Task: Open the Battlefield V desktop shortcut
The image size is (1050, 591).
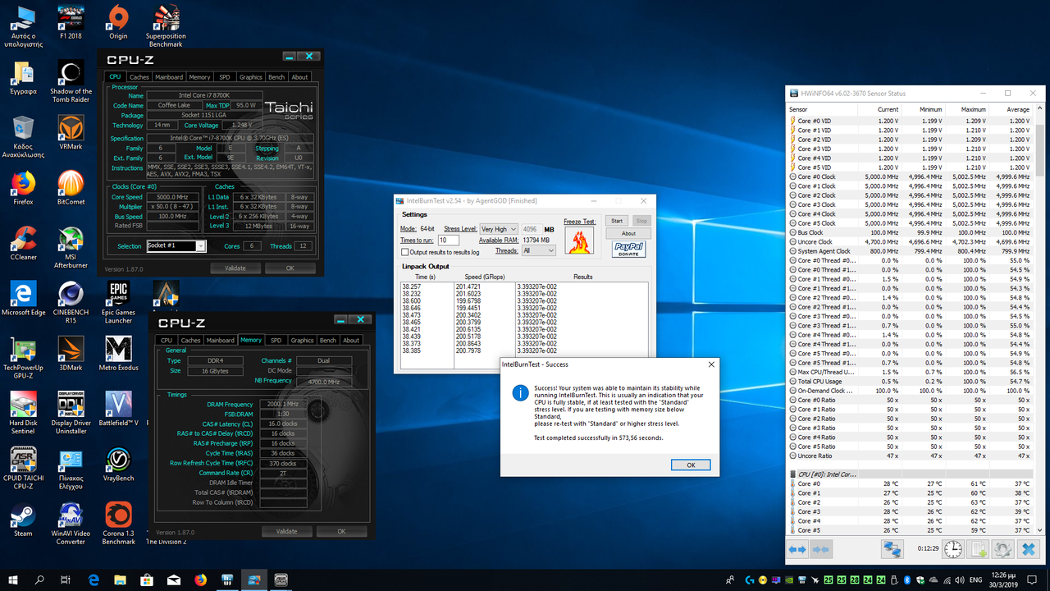Action: click(x=118, y=408)
